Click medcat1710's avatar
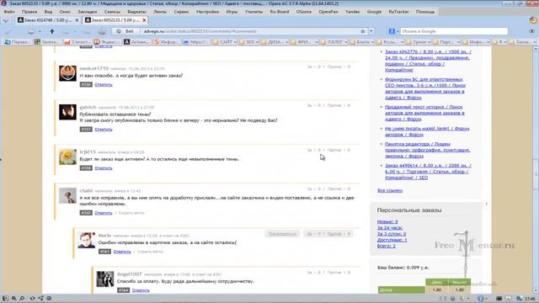Viewport: 539px width, 303px height. (67, 73)
